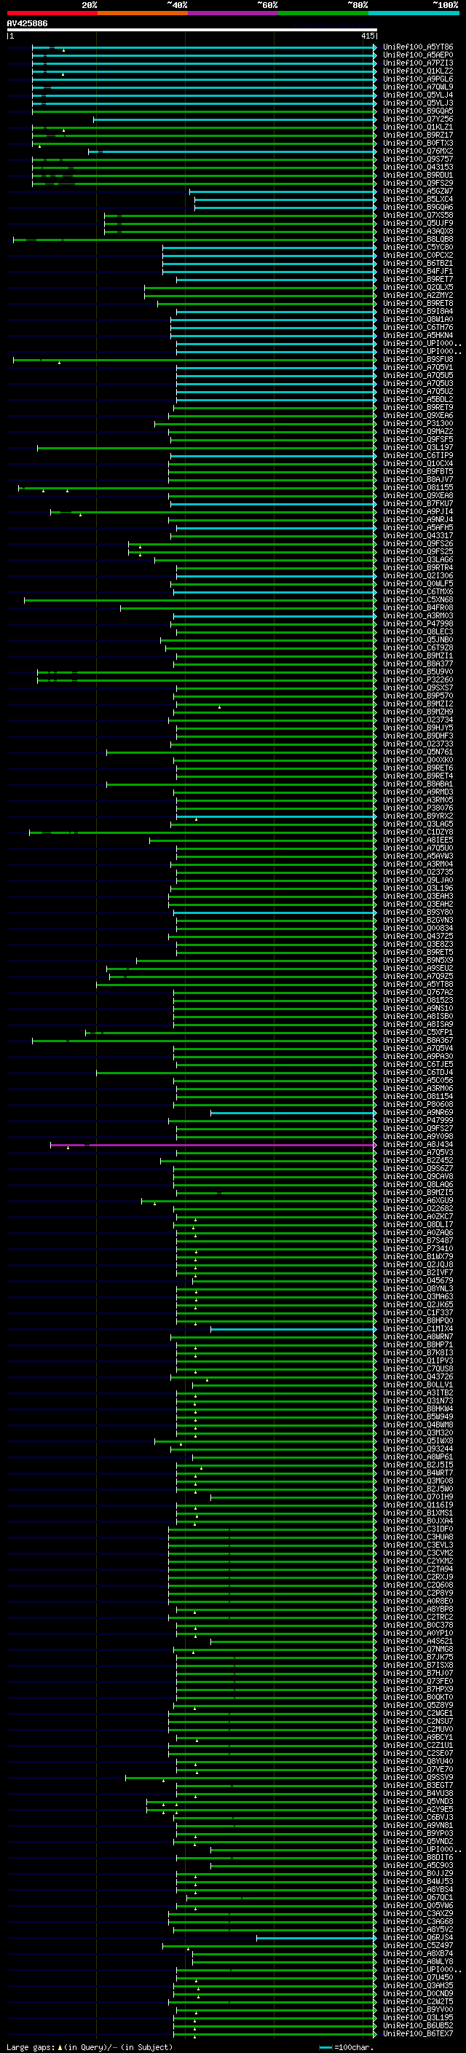Click the UniRef100_C5XFP1 label

tap(417, 1032)
